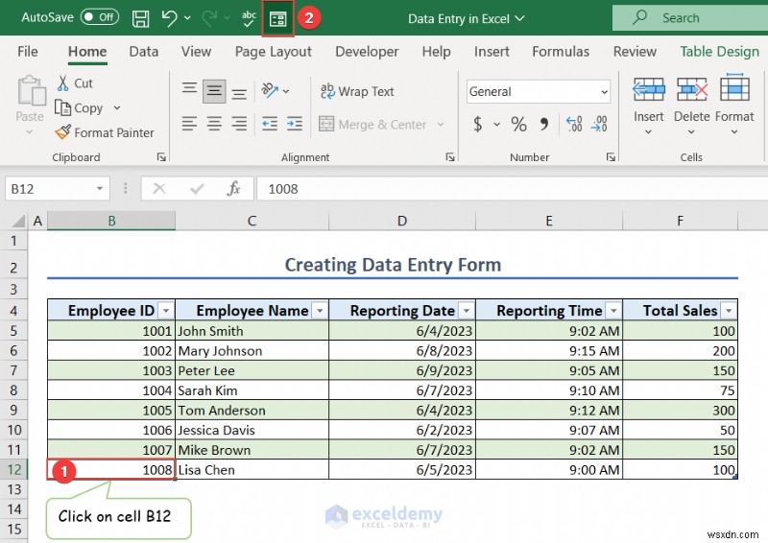The image size is (768, 543).
Task: Apply Middle Align to cells
Action: [x=214, y=91]
